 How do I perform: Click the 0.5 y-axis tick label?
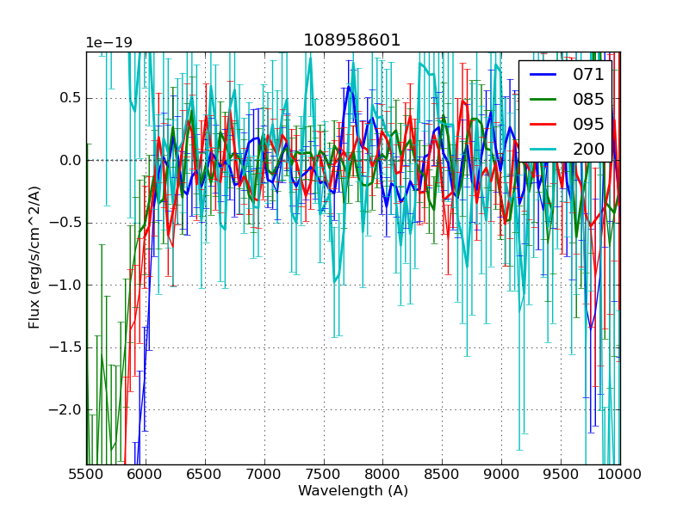point(69,98)
